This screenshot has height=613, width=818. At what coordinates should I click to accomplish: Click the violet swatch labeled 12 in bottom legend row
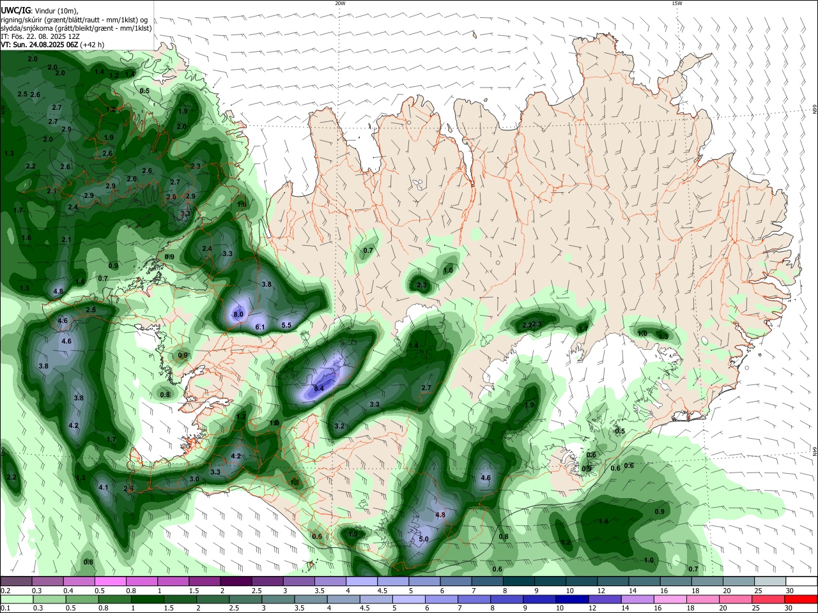coord(605,599)
